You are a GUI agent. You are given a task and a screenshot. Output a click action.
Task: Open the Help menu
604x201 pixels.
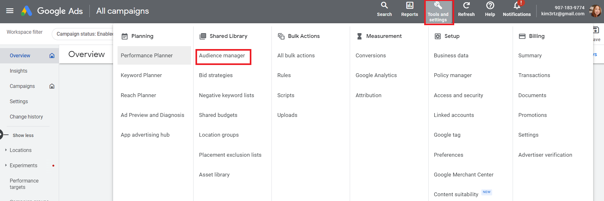[x=490, y=9]
